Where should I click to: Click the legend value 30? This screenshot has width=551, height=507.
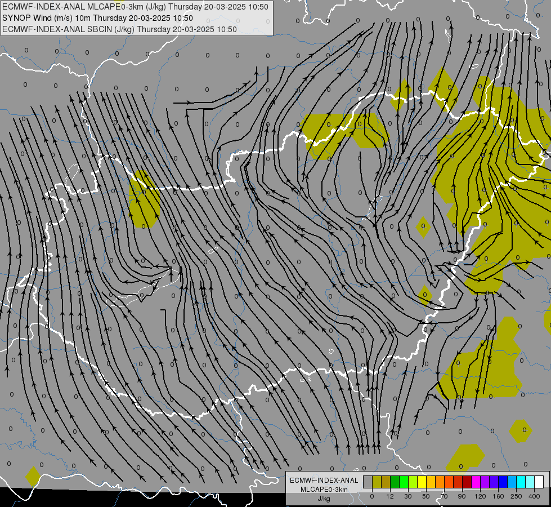[x=408, y=496]
